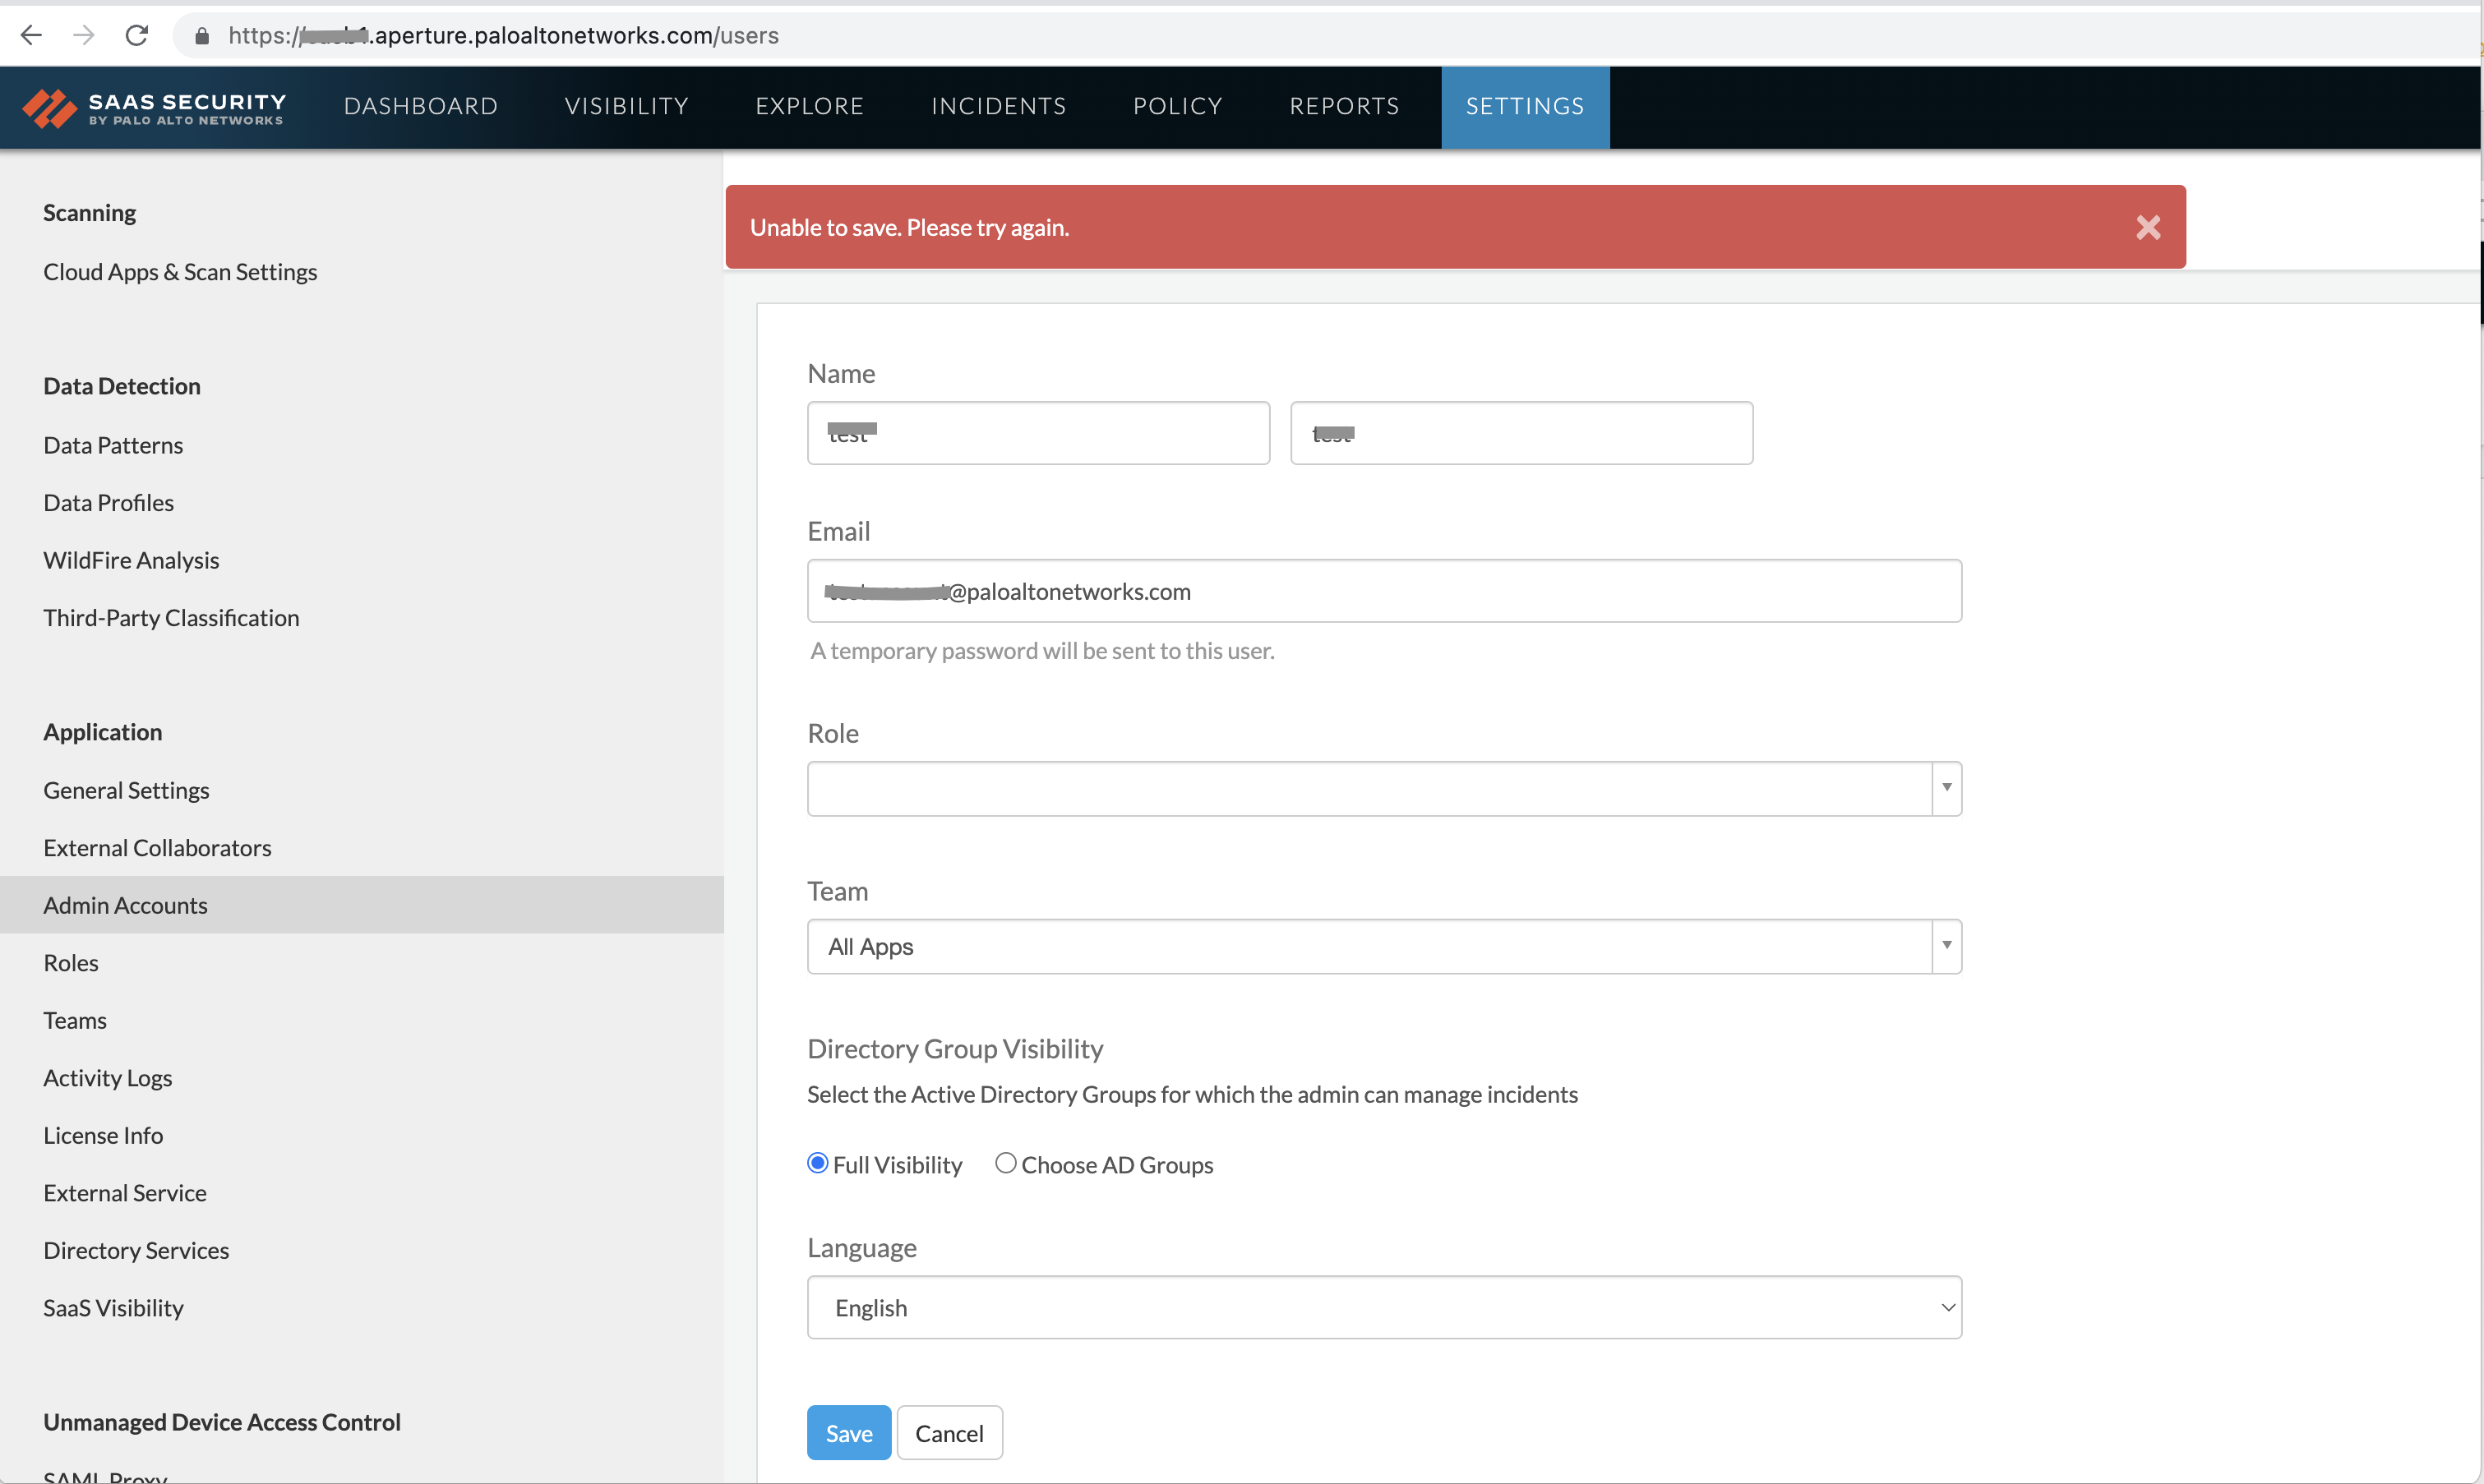
Task: Click the browser forward arrow icon
Action: tap(84, 36)
